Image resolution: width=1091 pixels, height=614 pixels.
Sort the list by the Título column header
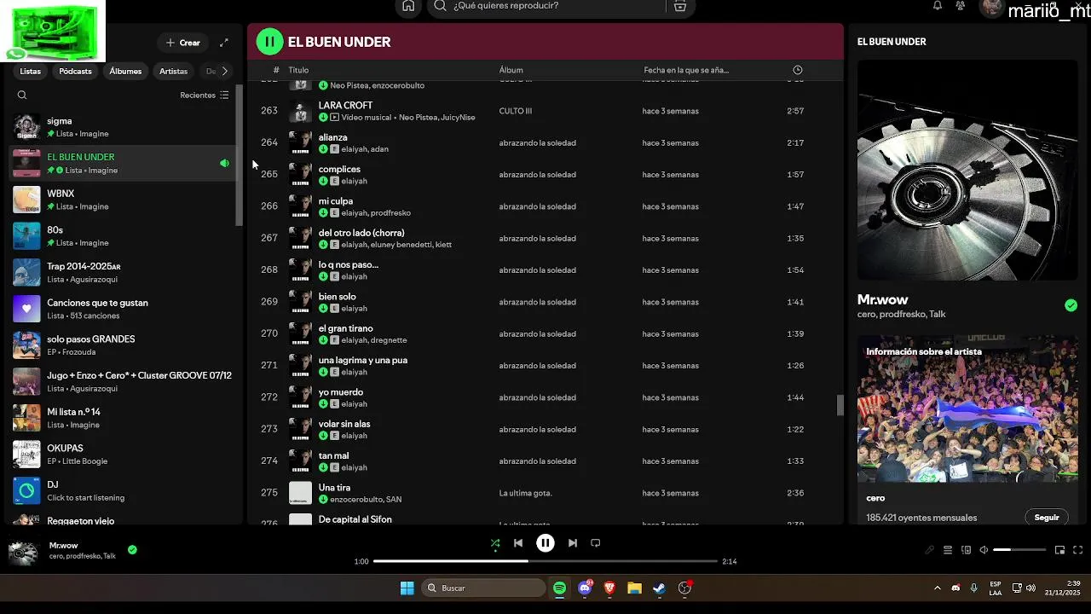click(298, 70)
